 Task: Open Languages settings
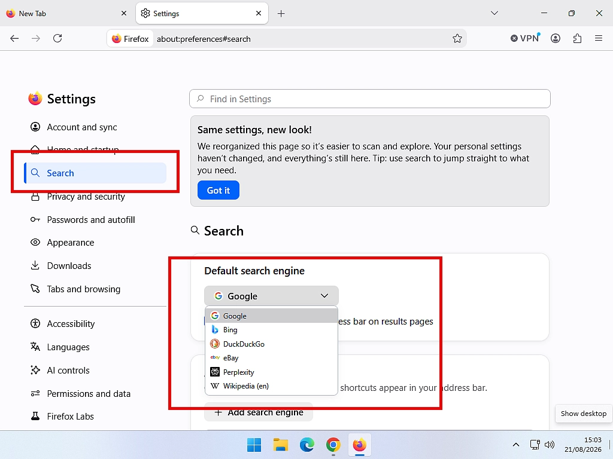pos(95,347)
